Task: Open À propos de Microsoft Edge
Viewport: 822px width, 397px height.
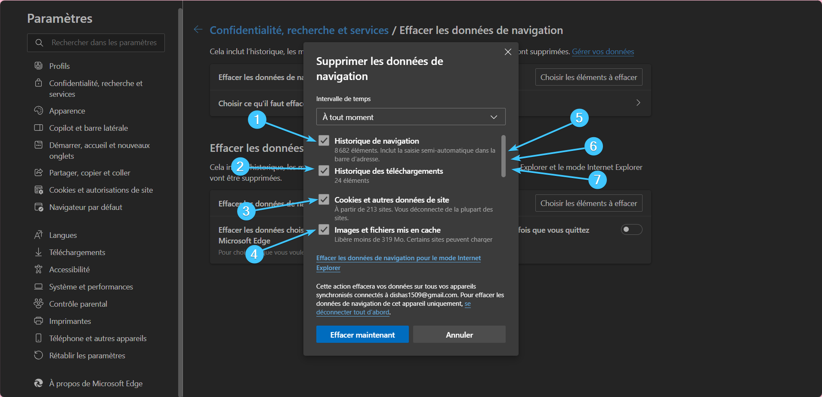Action: click(x=96, y=383)
